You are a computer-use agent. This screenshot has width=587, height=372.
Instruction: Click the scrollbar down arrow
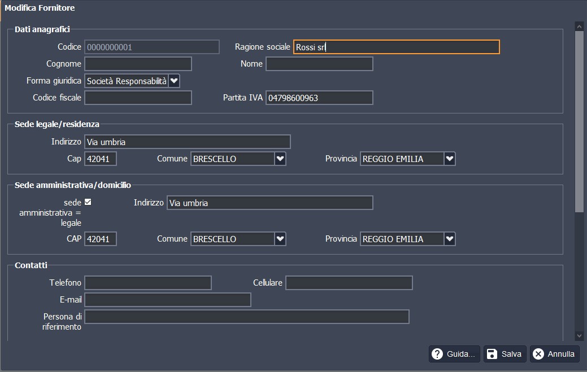579,335
